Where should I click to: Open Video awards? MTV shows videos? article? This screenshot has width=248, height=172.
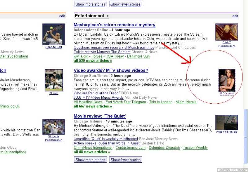click(x=111, y=71)
